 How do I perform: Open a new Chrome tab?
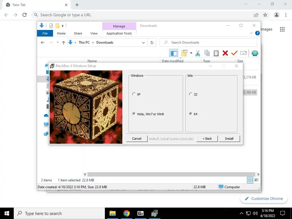77,5
